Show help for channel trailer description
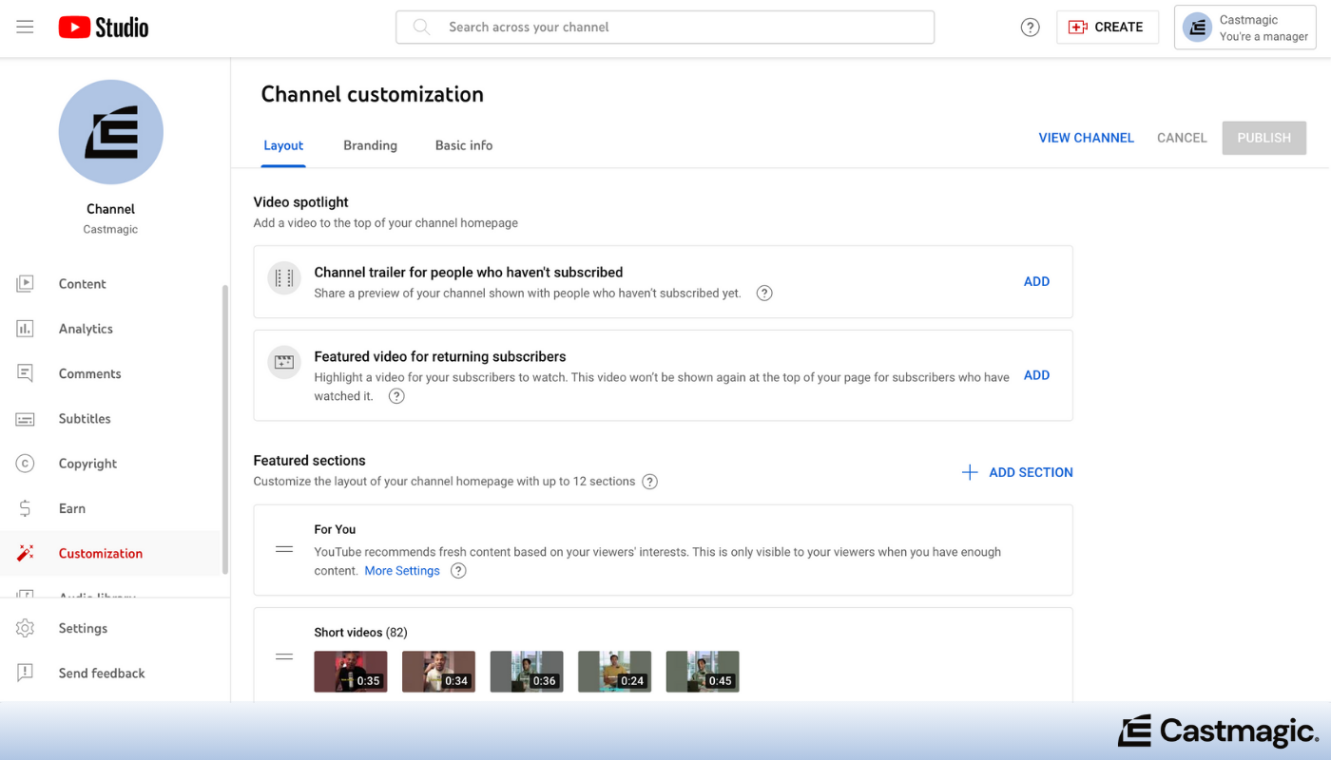The height and width of the screenshot is (760, 1331). 764,294
